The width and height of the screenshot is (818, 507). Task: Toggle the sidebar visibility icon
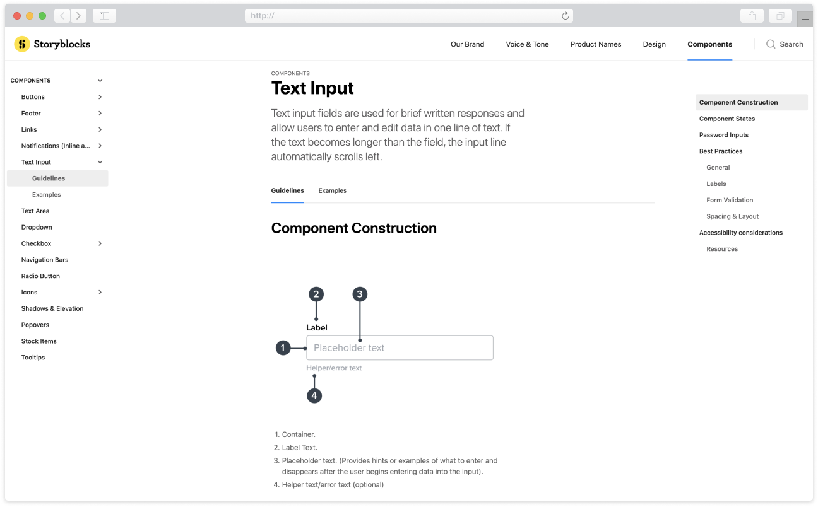(104, 16)
